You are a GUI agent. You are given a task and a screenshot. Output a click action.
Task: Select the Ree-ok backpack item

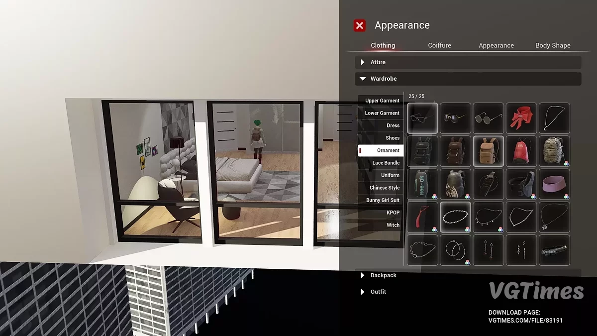(422, 184)
